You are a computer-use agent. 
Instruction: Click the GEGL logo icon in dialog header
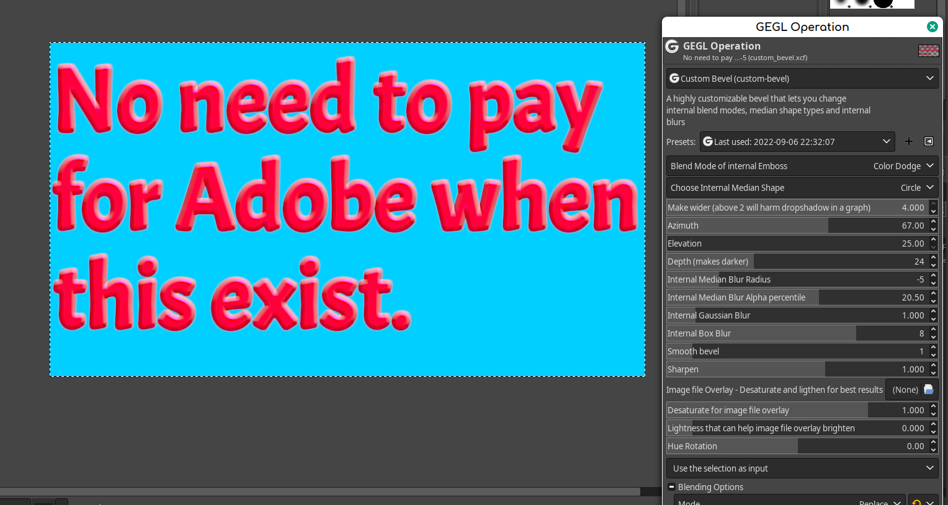click(672, 46)
